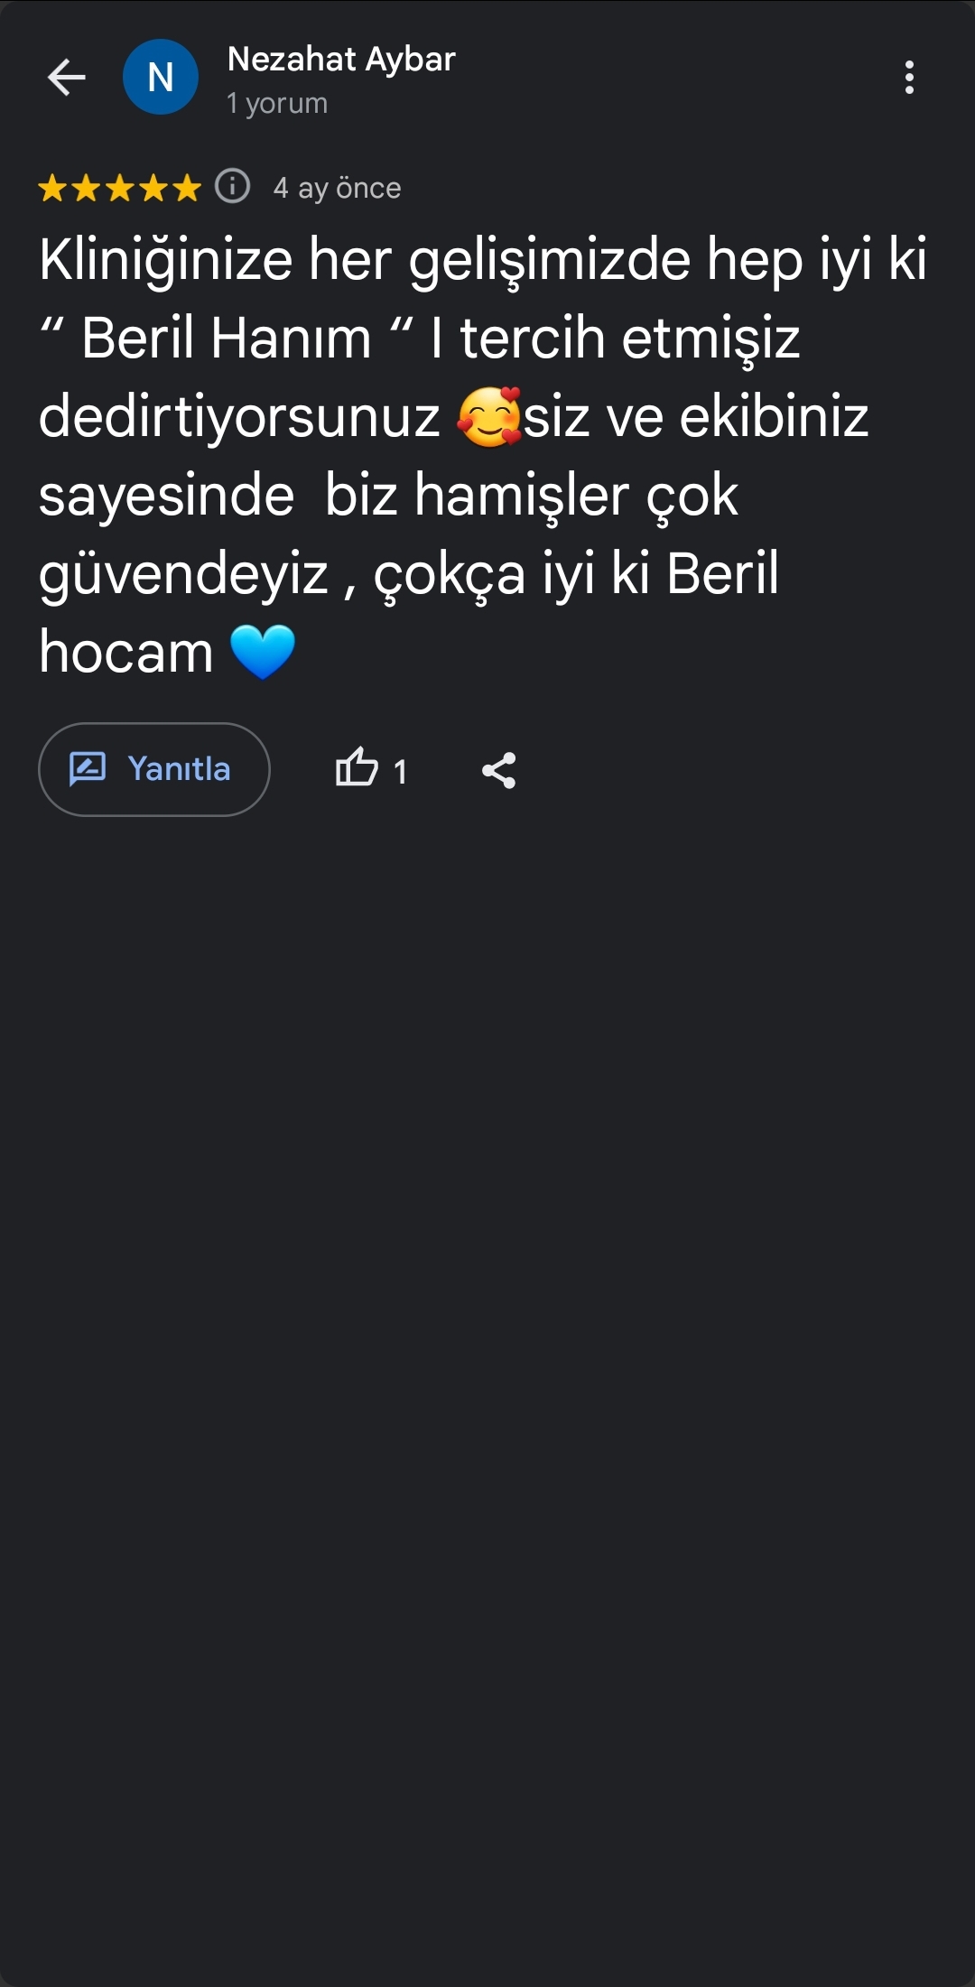Tap the like count number 1

[400, 772]
